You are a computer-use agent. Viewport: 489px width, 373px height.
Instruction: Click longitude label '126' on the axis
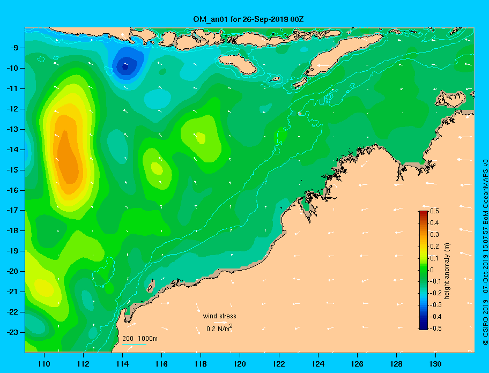tap(357, 364)
